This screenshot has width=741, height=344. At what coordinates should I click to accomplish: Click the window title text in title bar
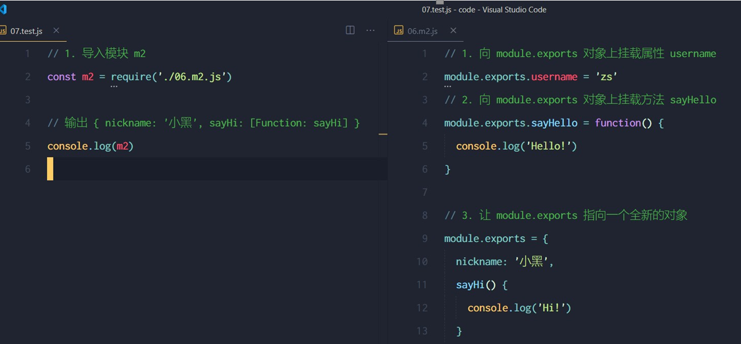[483, 9]
